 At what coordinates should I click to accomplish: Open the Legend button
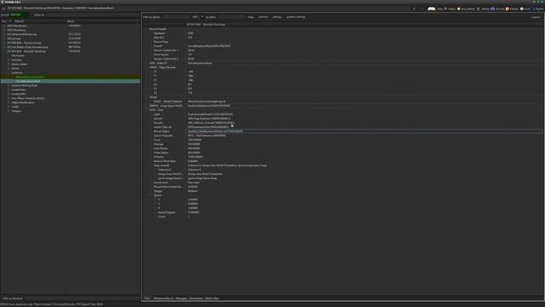click(x=536, y=17)
